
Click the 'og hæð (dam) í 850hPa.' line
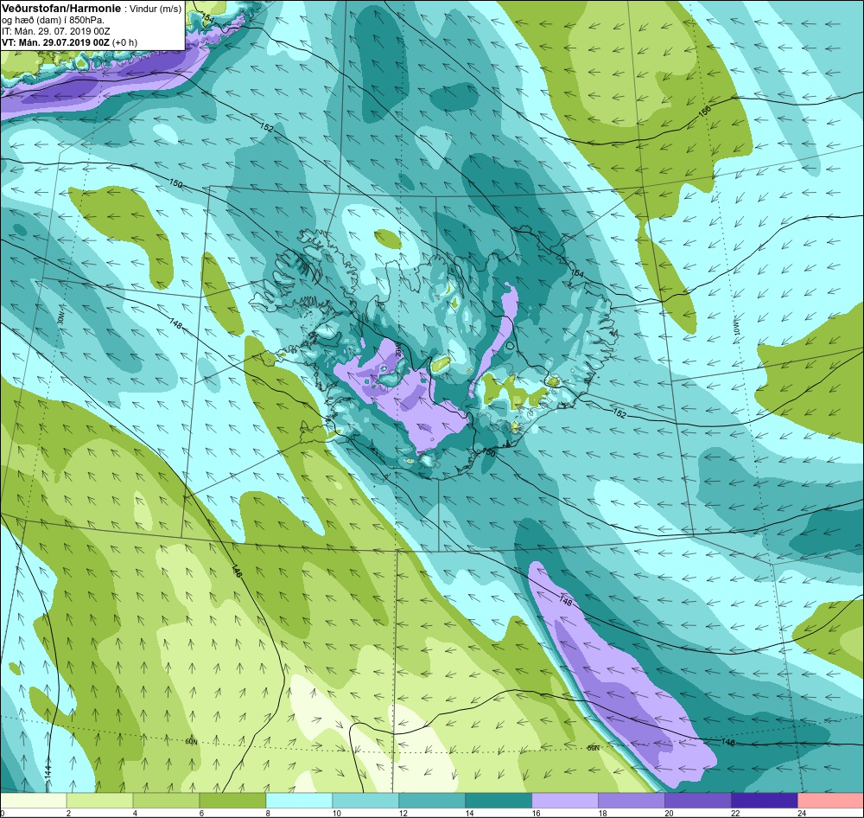tap(53, 21)
